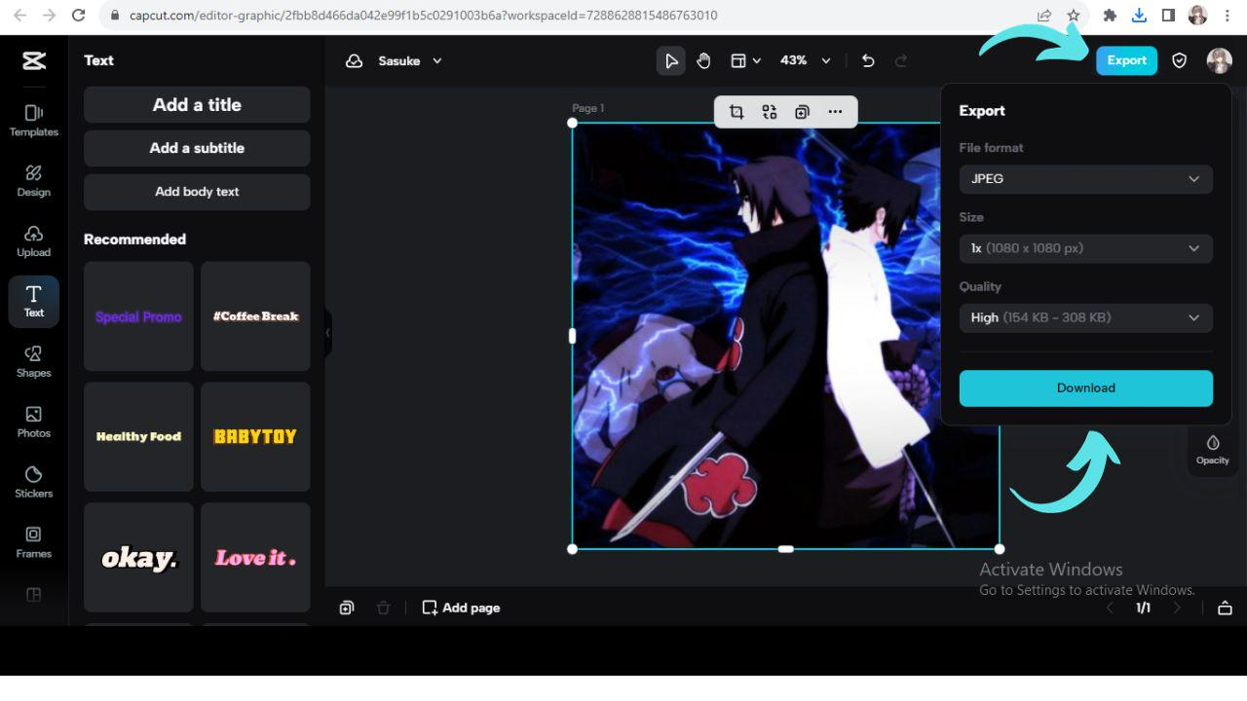This screenshot has width=1247, height=701.
Task: Open the Photos panel in sidebar
Action: 34,423
